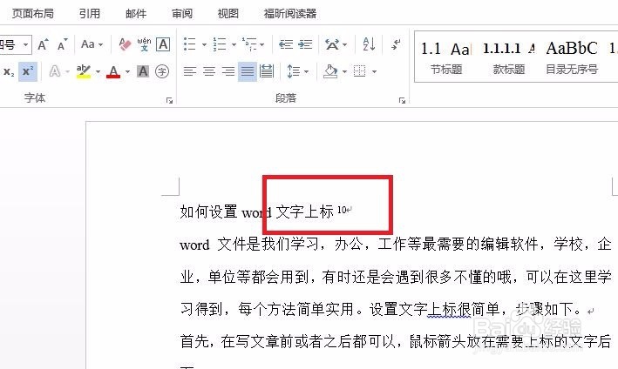Click the paragraph starting word 文件是我们学习
This screenshot has height=369, width=618.
[x=396, y=245]
